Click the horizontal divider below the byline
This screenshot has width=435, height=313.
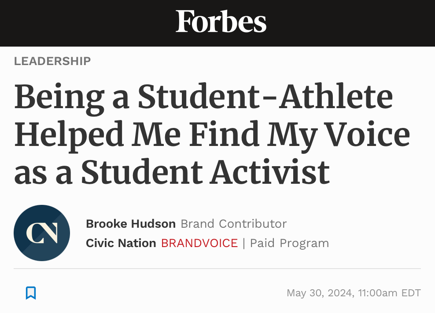point(217,269)
